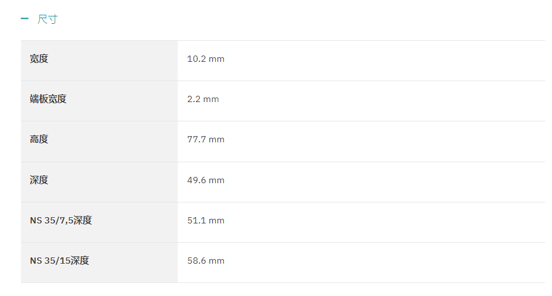
Task: Click the 49.6 mm depth value
Action: click(206, 180)
